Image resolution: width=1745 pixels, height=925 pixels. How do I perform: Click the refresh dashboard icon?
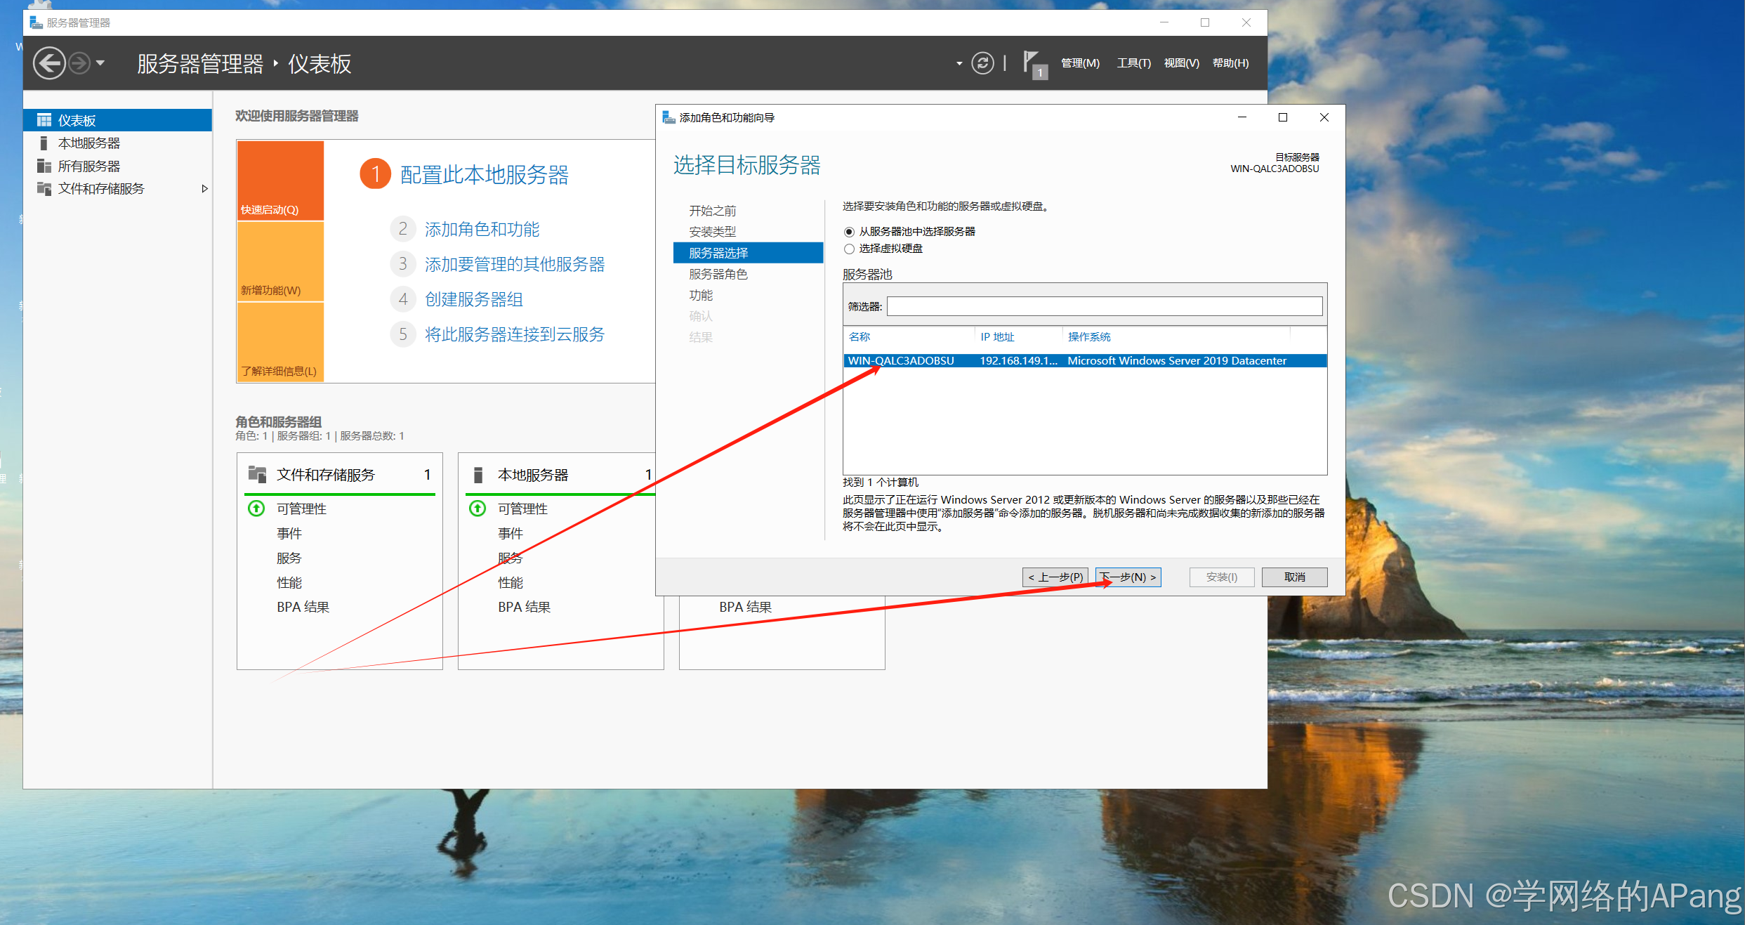(x=982, y=63)
